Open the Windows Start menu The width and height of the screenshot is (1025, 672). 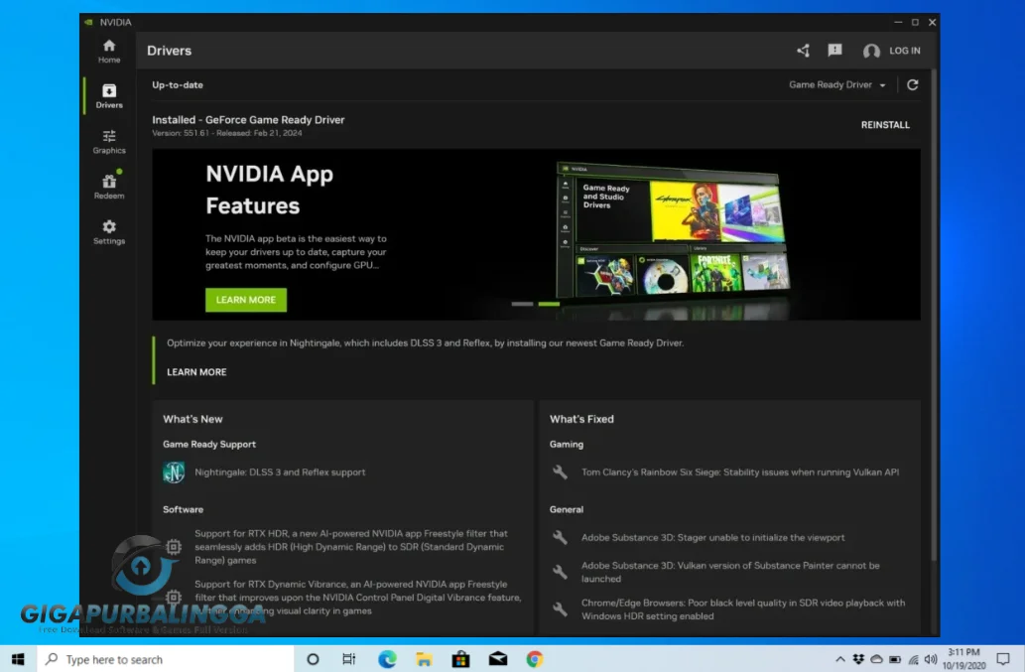point(18,659)
